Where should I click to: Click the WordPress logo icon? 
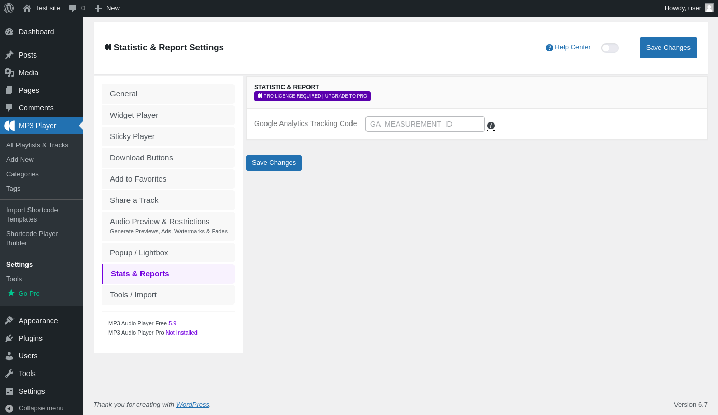click(x=9, y=8)
